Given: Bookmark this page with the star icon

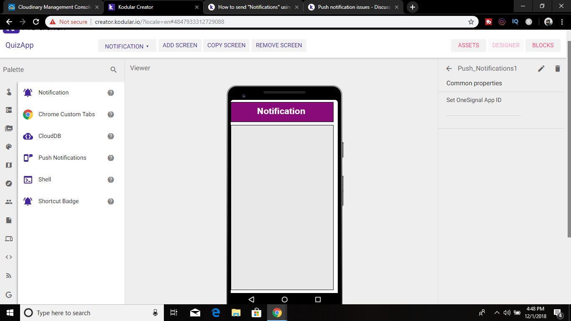Looking at the screenshot, I should [471, 22].
